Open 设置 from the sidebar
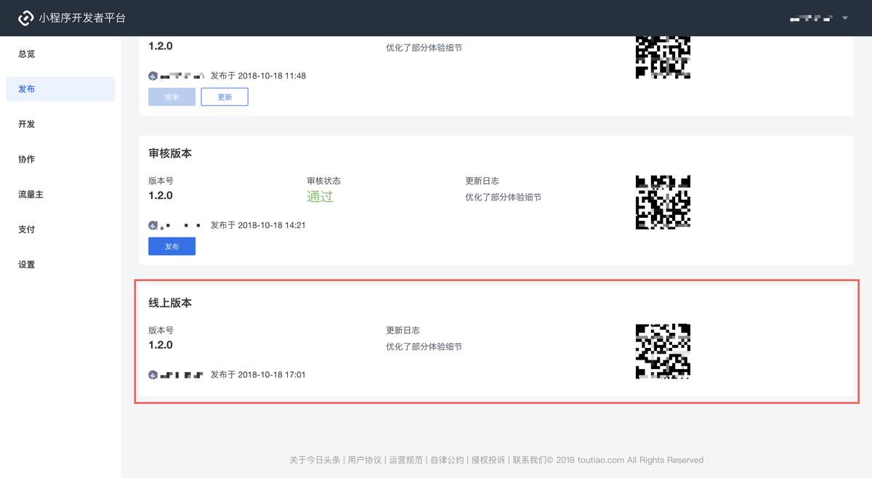 (26, 264)
